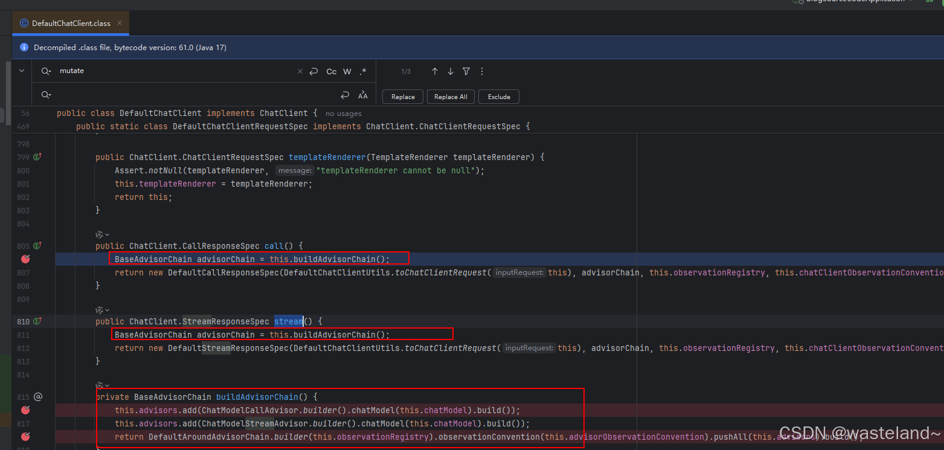Screen dimensions: 944x450
Task: Click 'Assert' on line 800
Action: tap(129, 170)
